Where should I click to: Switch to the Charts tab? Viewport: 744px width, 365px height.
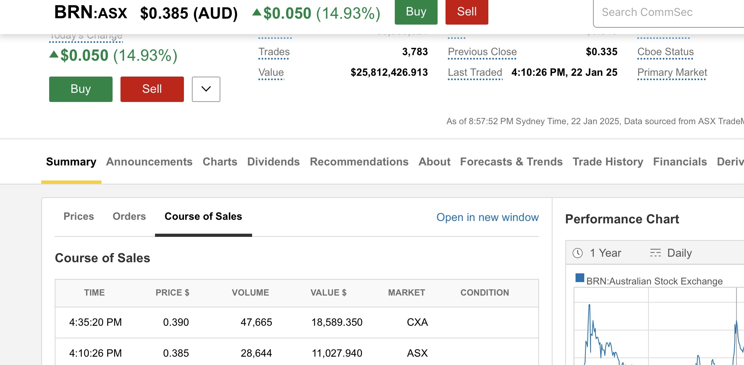(x=220, y=162)
